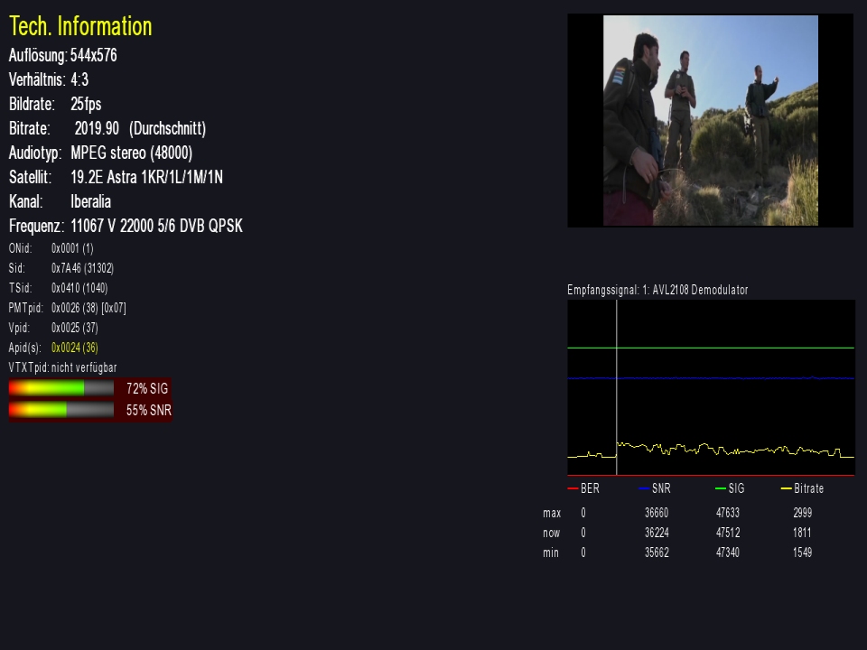Image resolution: width=867 pixels, height=650 pixels.
Task: Click the white vertical marker in graph
Action: point(617,387)
